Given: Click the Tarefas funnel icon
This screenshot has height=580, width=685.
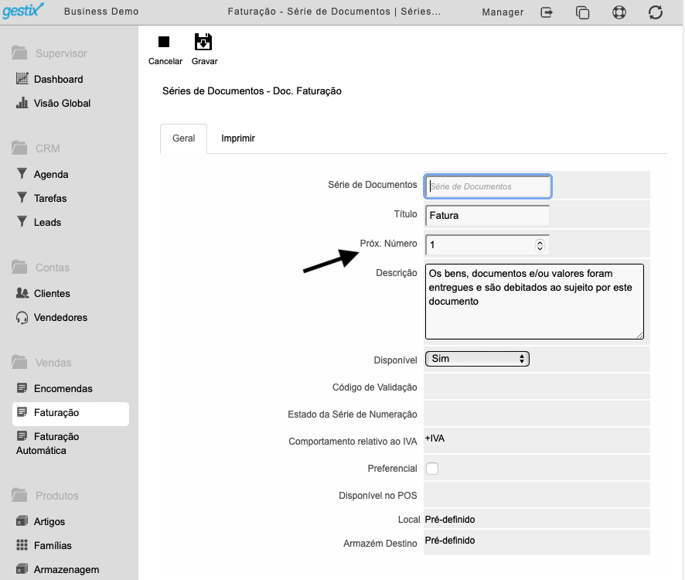Looking at the screenshot, I should pyautogui.click(x=22, y=197).
